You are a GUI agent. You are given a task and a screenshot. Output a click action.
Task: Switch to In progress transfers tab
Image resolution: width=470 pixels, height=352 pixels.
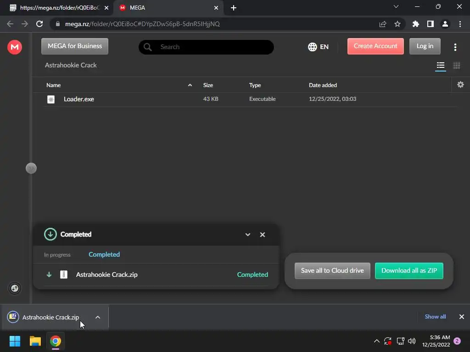(x=57, y=255)
